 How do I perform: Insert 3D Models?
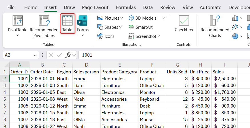(x=143, y=18)
